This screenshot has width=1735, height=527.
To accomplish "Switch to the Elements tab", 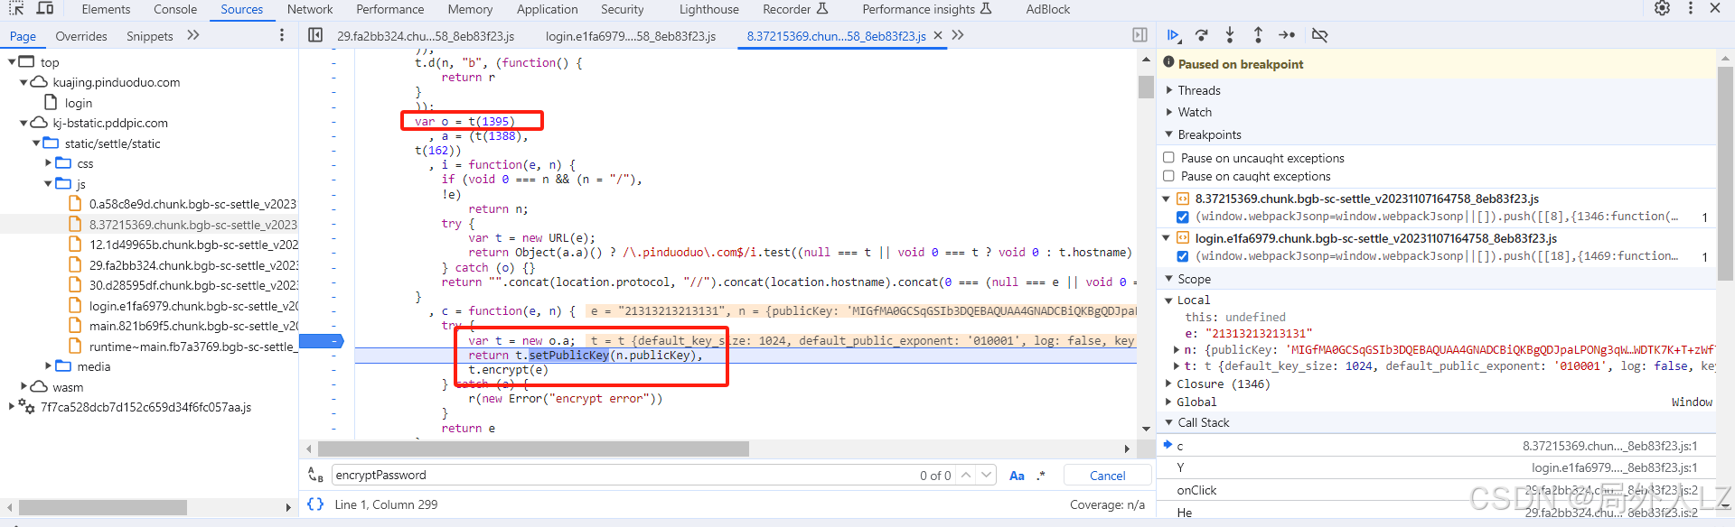I will 106,9.
